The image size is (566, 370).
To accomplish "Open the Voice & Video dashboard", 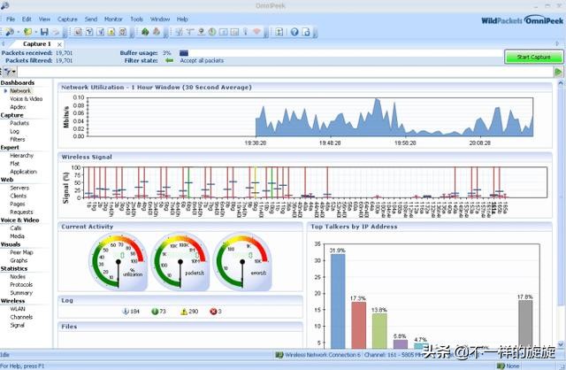I will [26, 98].
